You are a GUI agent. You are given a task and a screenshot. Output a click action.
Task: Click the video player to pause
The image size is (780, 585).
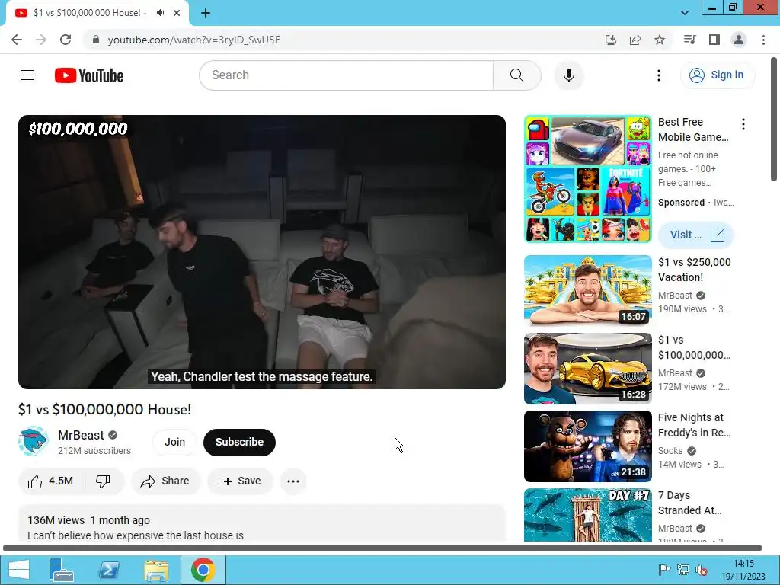pos(262,251)
